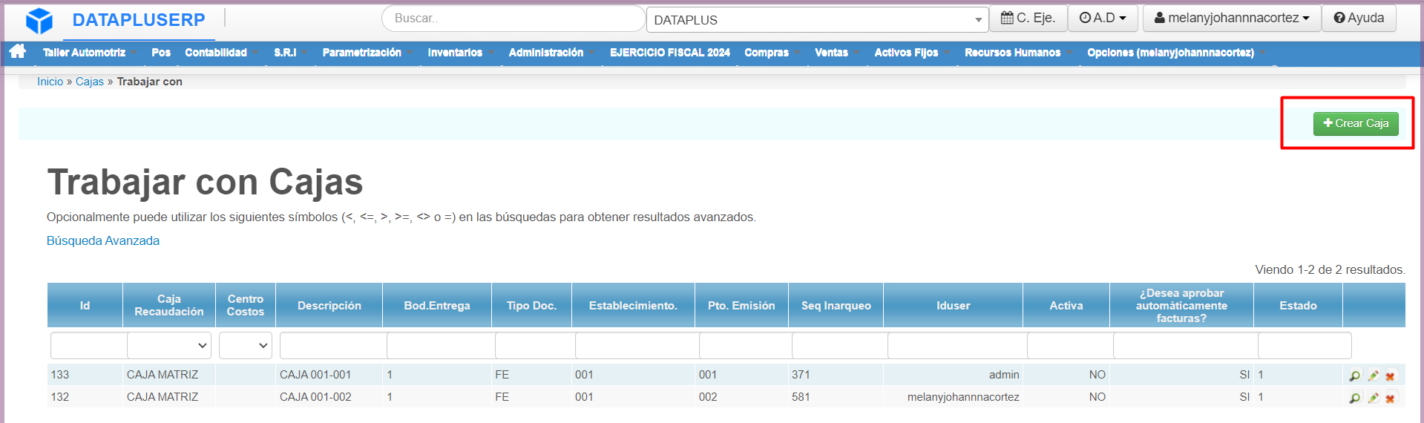1424x423 pixels.
Task: Click the Bod.Entrega filter input
Action: 441,346
